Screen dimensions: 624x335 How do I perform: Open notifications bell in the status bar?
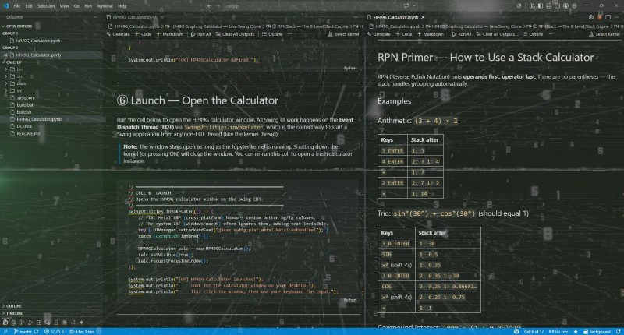(618, 331)
